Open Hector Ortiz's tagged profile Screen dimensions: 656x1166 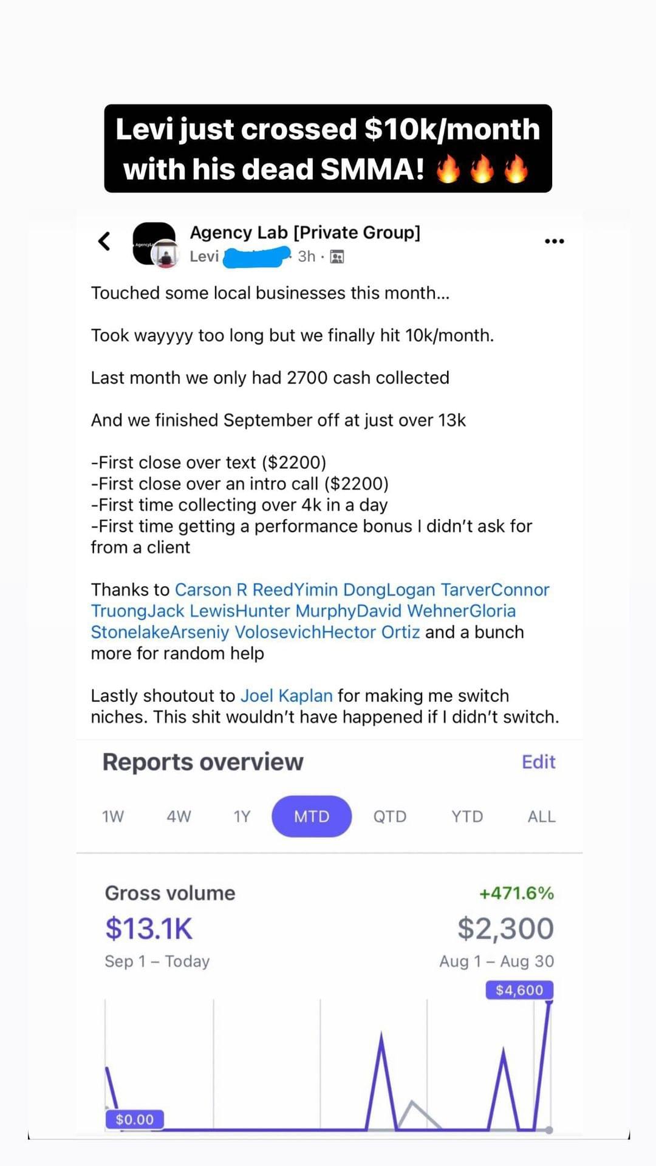pos(371,632)
